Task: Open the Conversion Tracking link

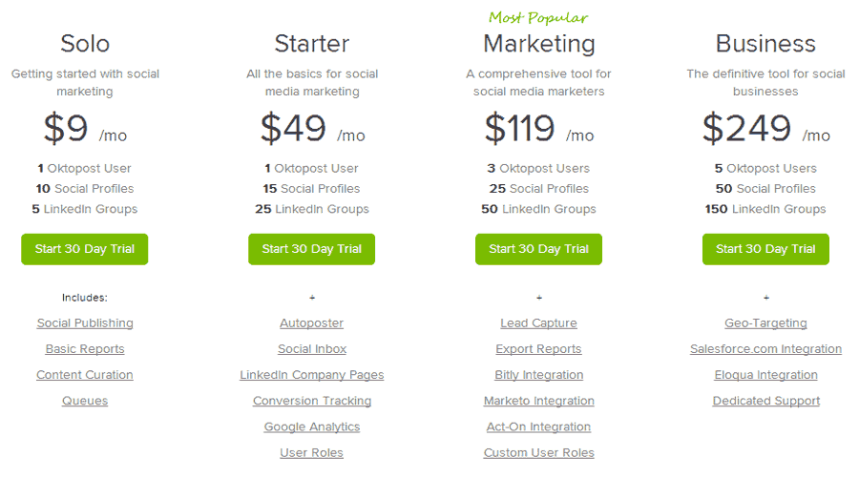Action: point(312,401)
